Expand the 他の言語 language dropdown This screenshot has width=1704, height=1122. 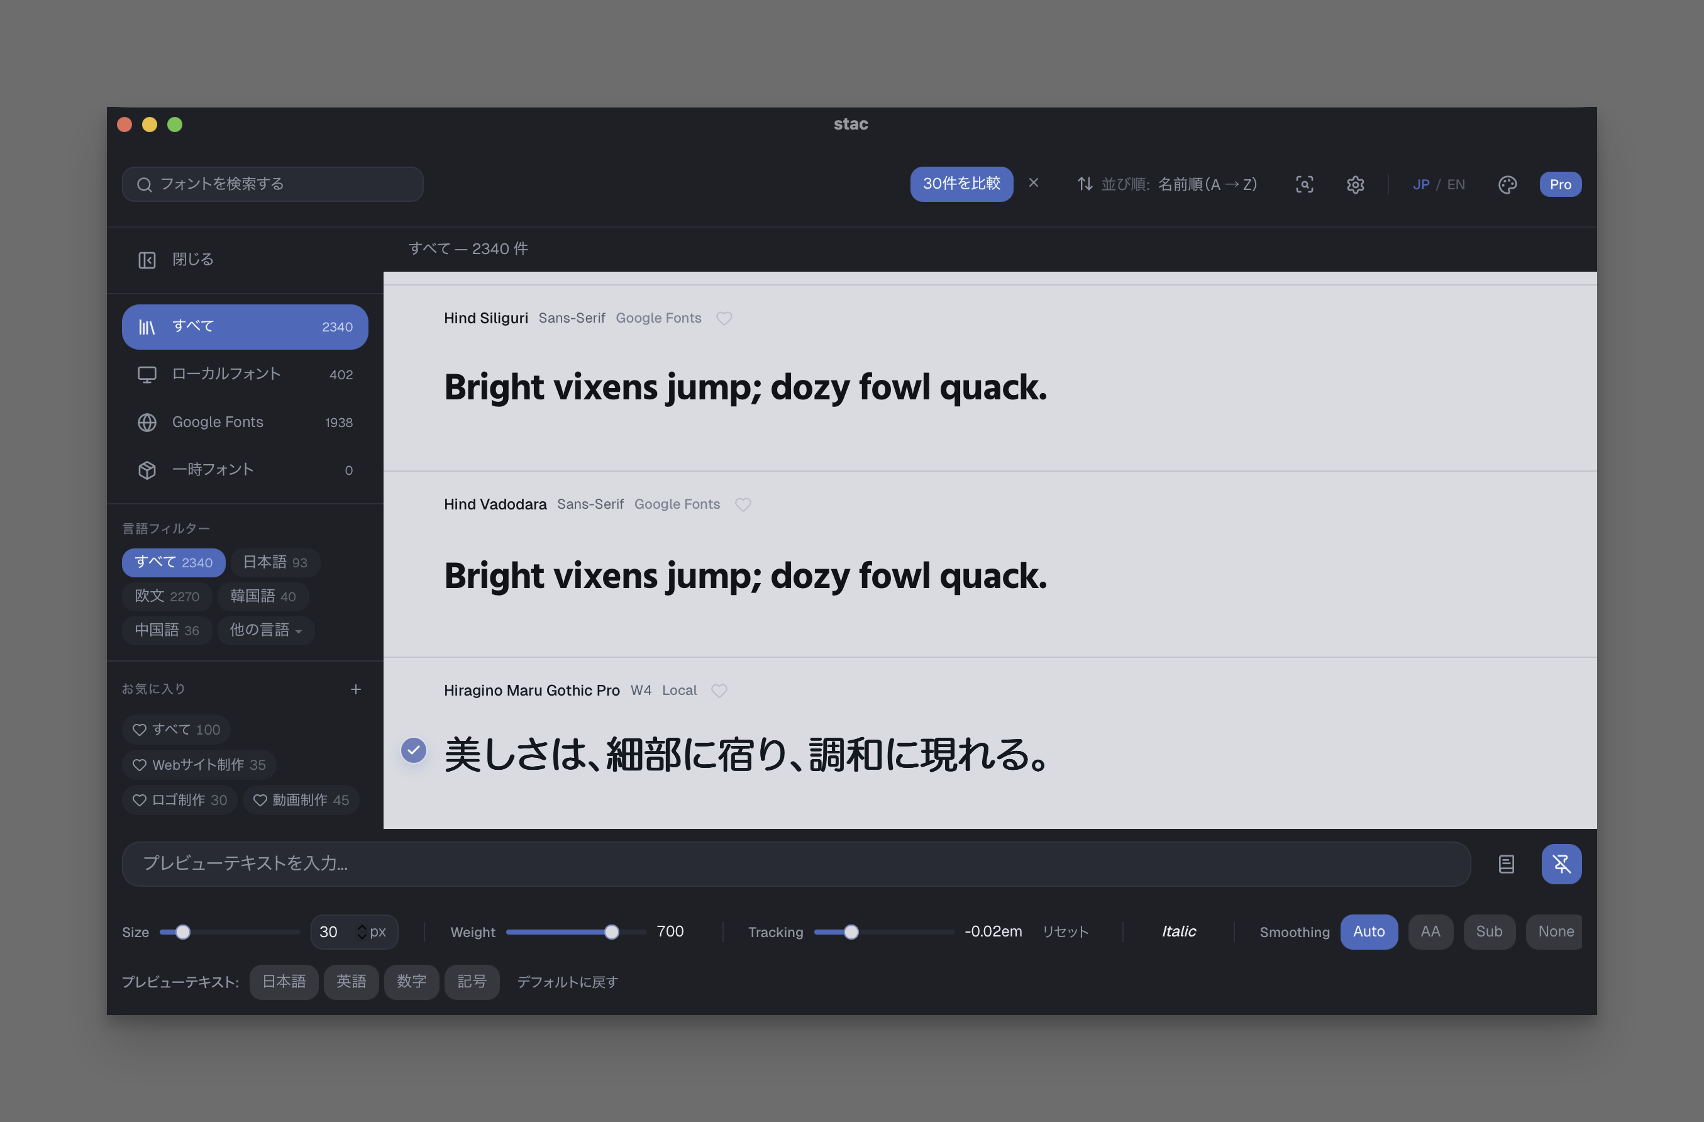265,630
